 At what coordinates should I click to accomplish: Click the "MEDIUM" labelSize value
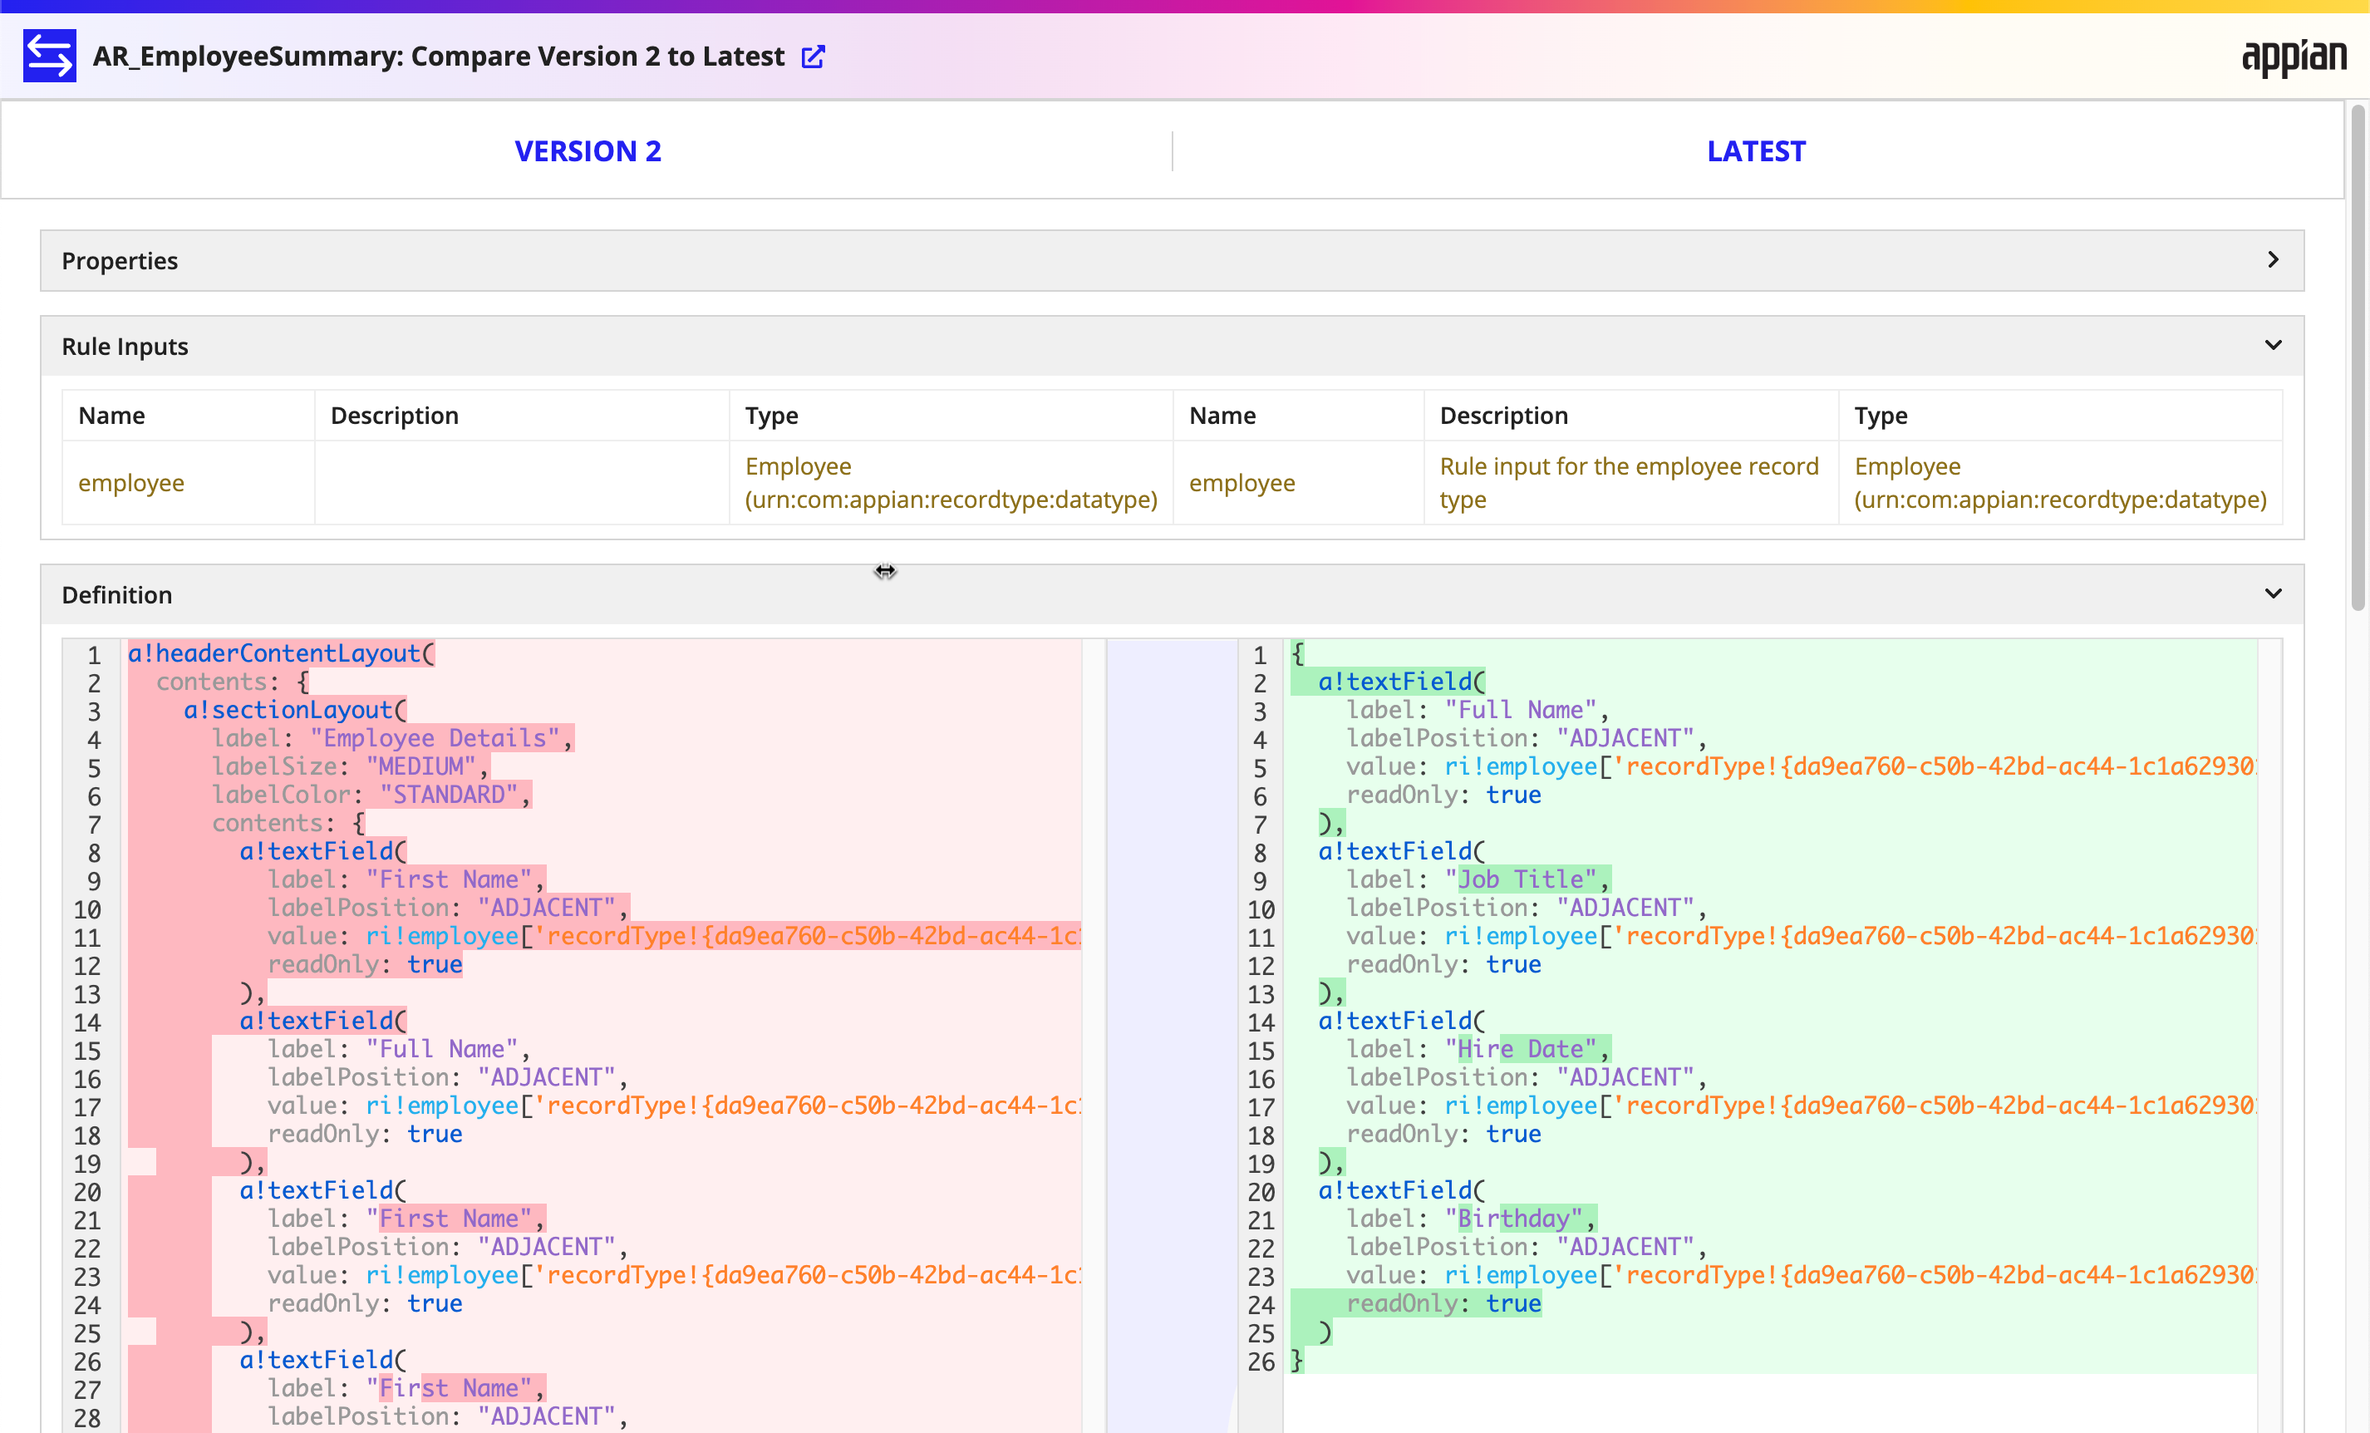(x=421, y=767)
